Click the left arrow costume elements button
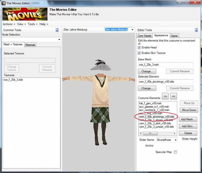 coord(165,96)
